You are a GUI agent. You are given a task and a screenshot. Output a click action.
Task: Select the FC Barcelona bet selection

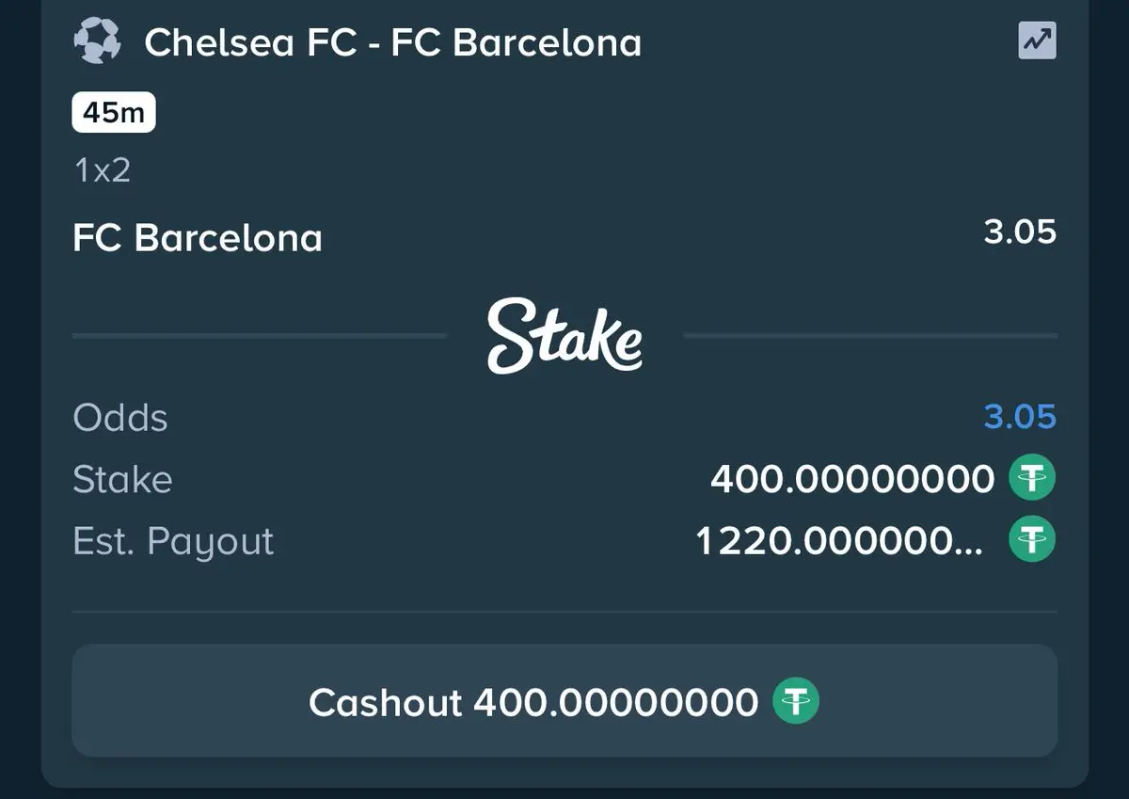[x=198, y=238]
